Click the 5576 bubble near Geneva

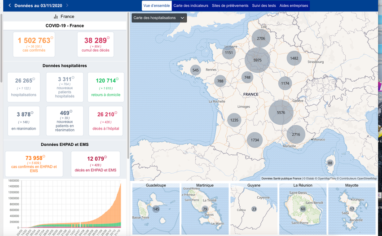click(281, 113)
